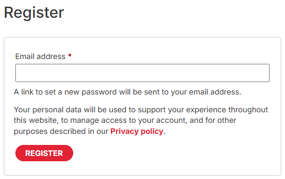Viewport: 285px width, 179px height.
Task: Click the red required asterisk
Action: (70, 56)
